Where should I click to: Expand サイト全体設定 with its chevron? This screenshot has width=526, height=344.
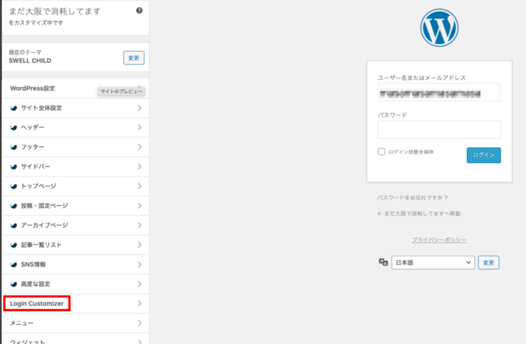click(139, 108)
